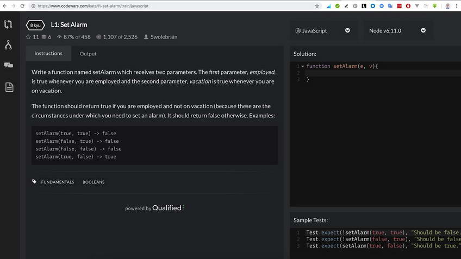This screenshot has height=259, width=461.
Task: Click the red rectangle extension icon
Action: 399,6
